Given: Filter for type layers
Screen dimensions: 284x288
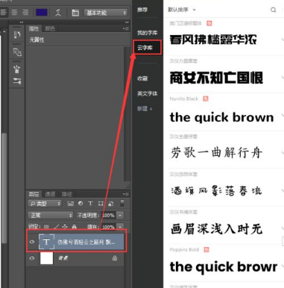Looking at the screenshot, I should pyautogui.click(x=90, y=204).
